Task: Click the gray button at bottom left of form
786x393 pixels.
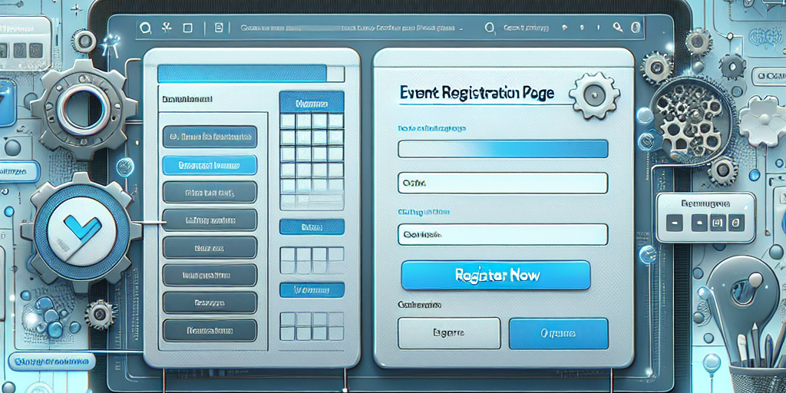Action: coord(448,334)
